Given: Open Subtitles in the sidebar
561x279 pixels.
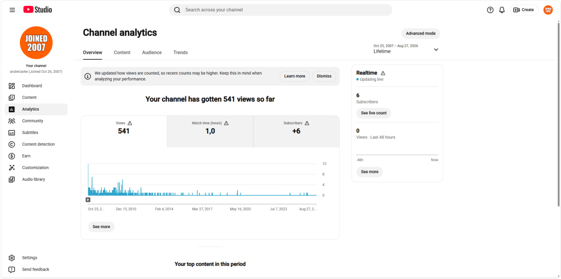Looking at the screenshot, I should tap(36, 132).
